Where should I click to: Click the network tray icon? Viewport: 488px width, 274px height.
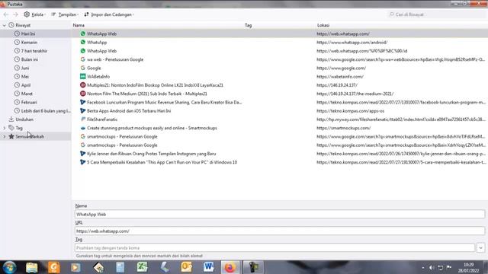441,267
